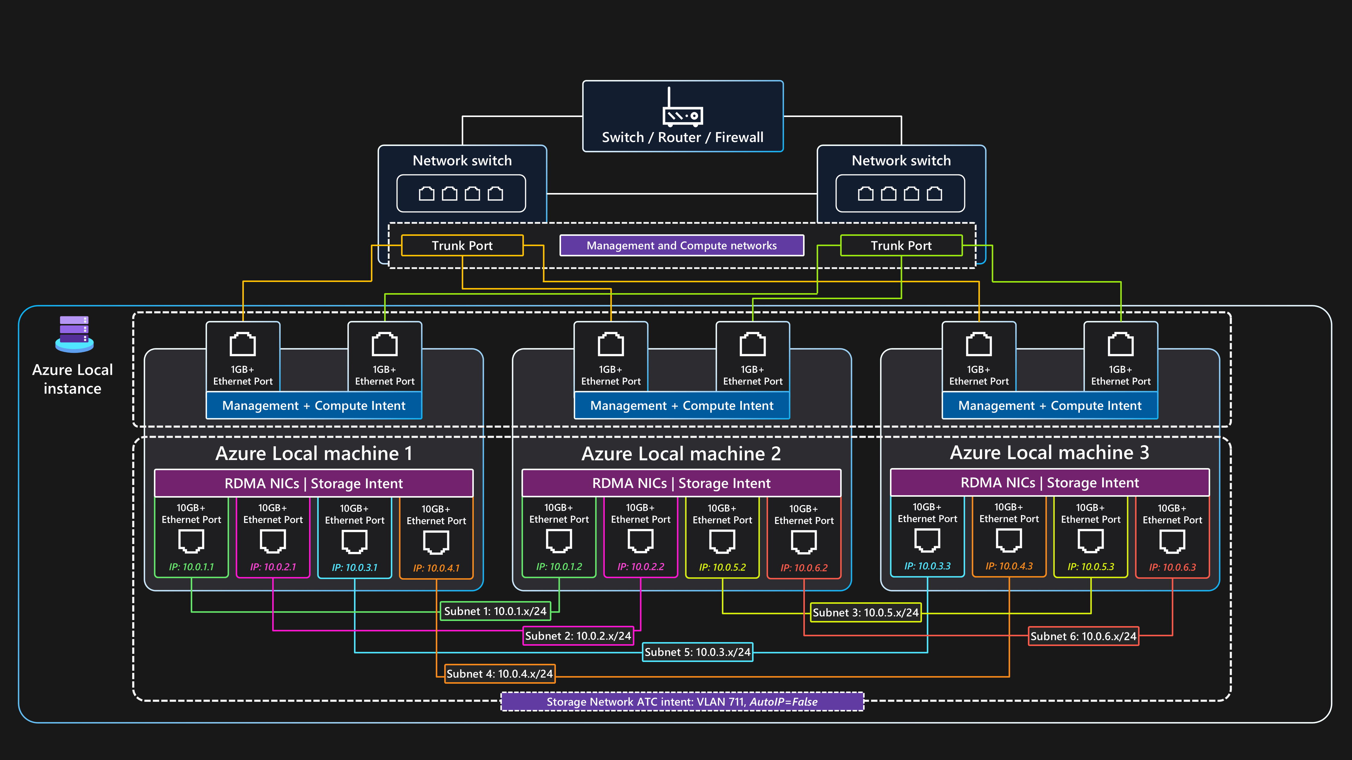Click the IP: 10.0.2.2 address text

click(x=640, y=567)
